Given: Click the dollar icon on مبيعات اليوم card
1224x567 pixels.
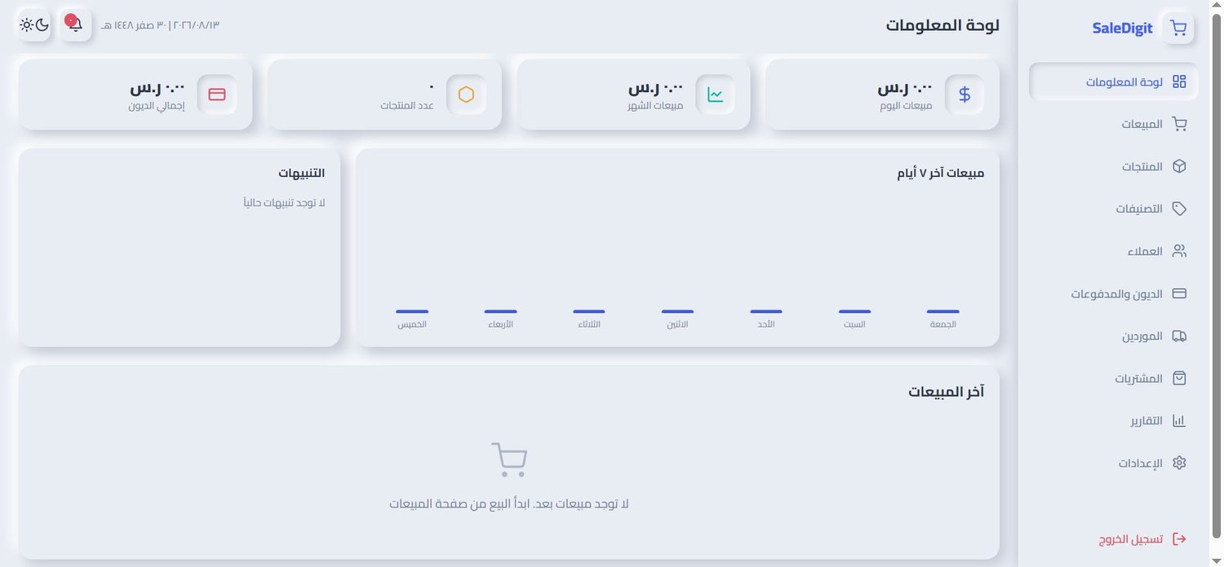Looking at the screenshot, I should click(965, 94).
